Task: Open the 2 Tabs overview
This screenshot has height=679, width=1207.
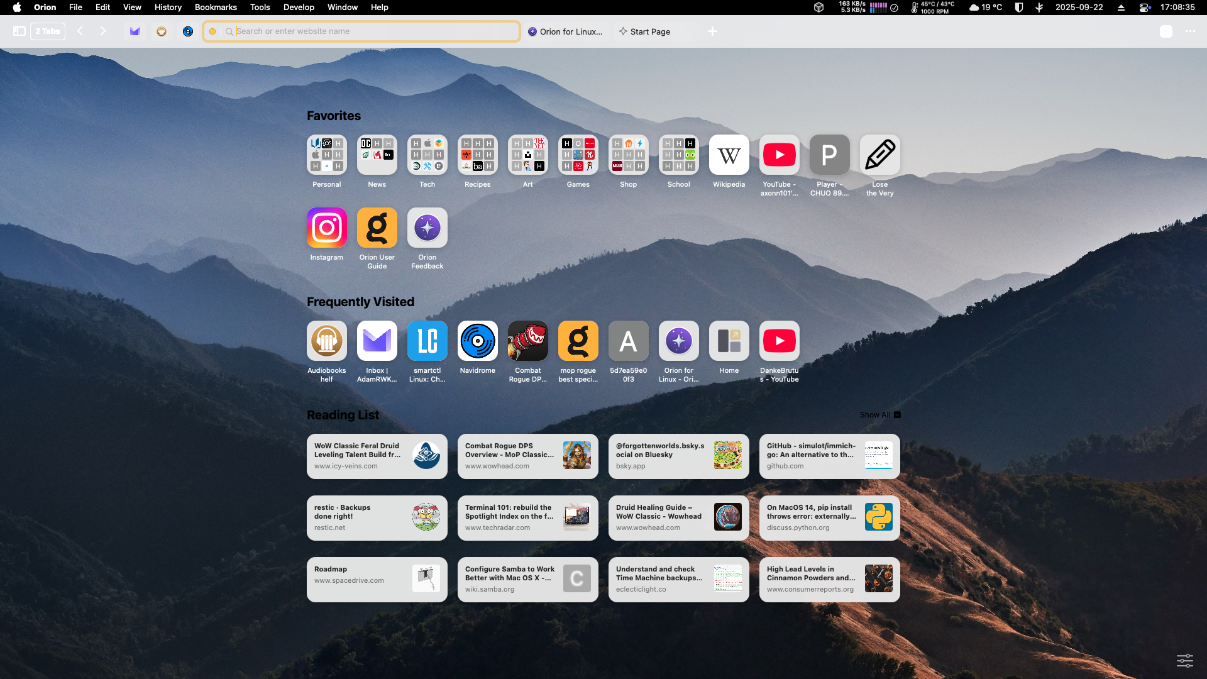Action: pyautogui.click(x=47, y=31)
